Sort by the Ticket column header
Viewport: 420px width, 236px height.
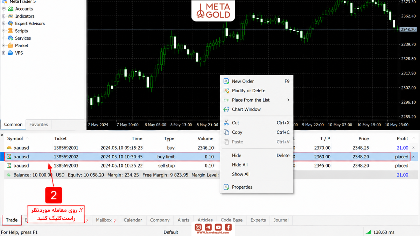[x=61, y=138]
